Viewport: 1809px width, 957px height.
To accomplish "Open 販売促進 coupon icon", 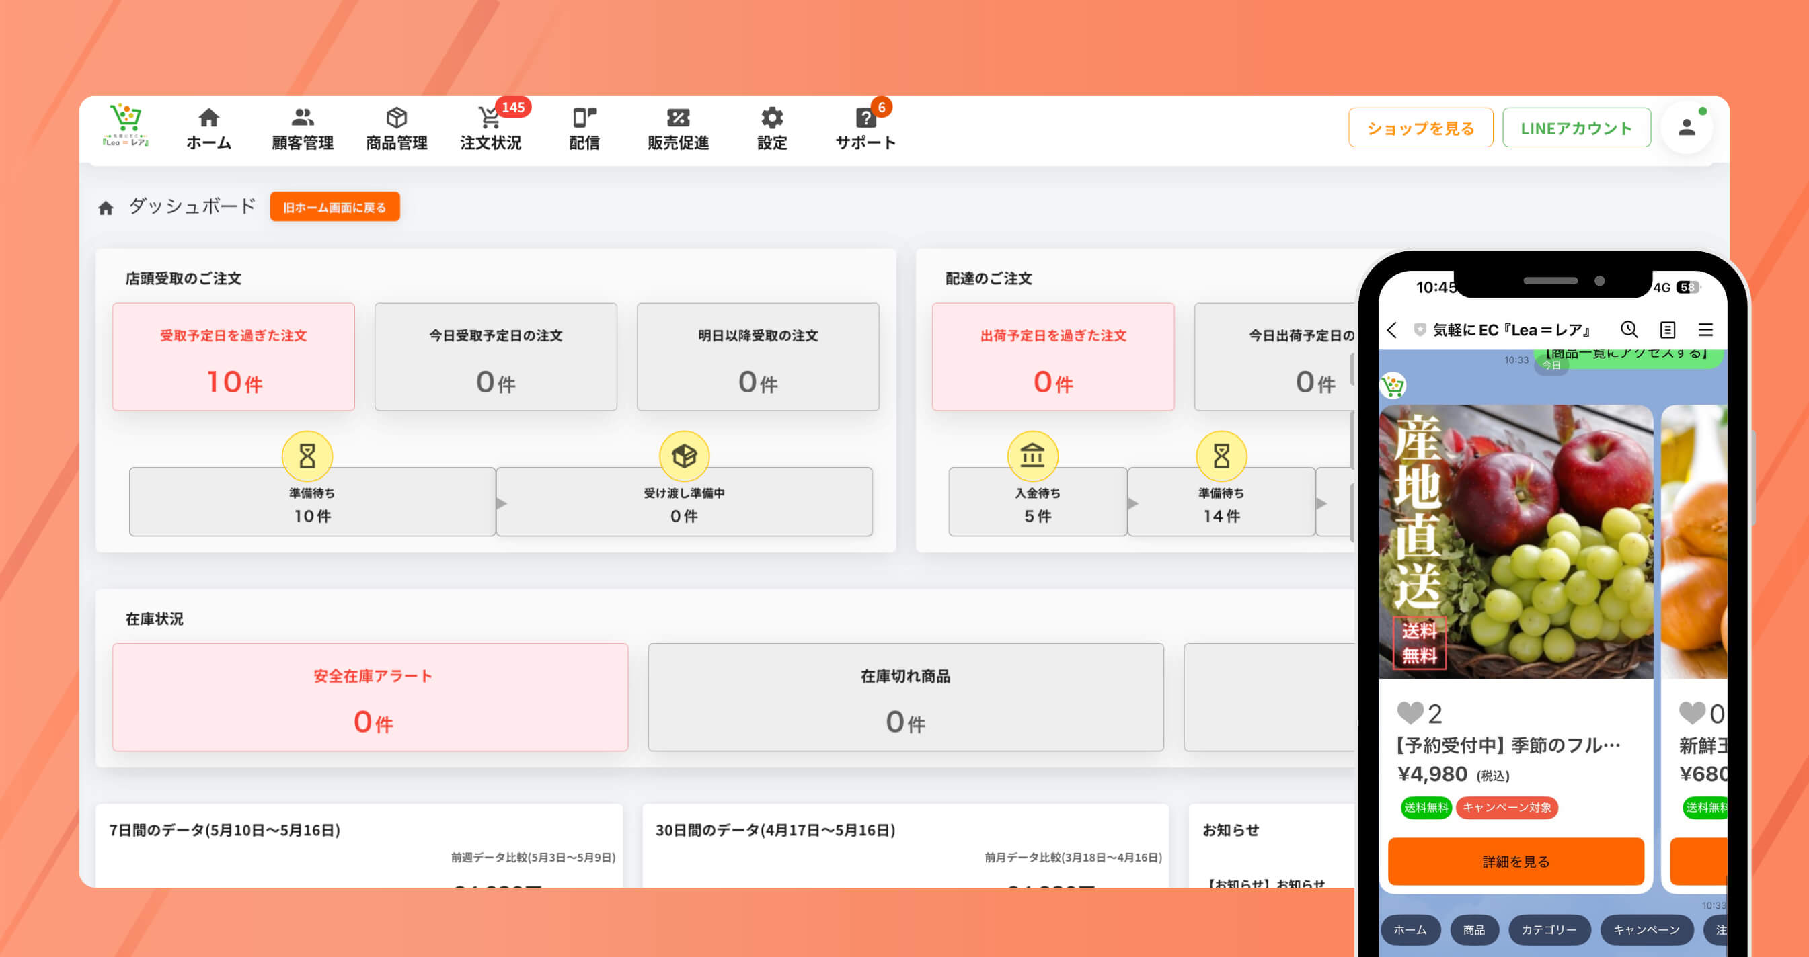I will pos(678,117).
